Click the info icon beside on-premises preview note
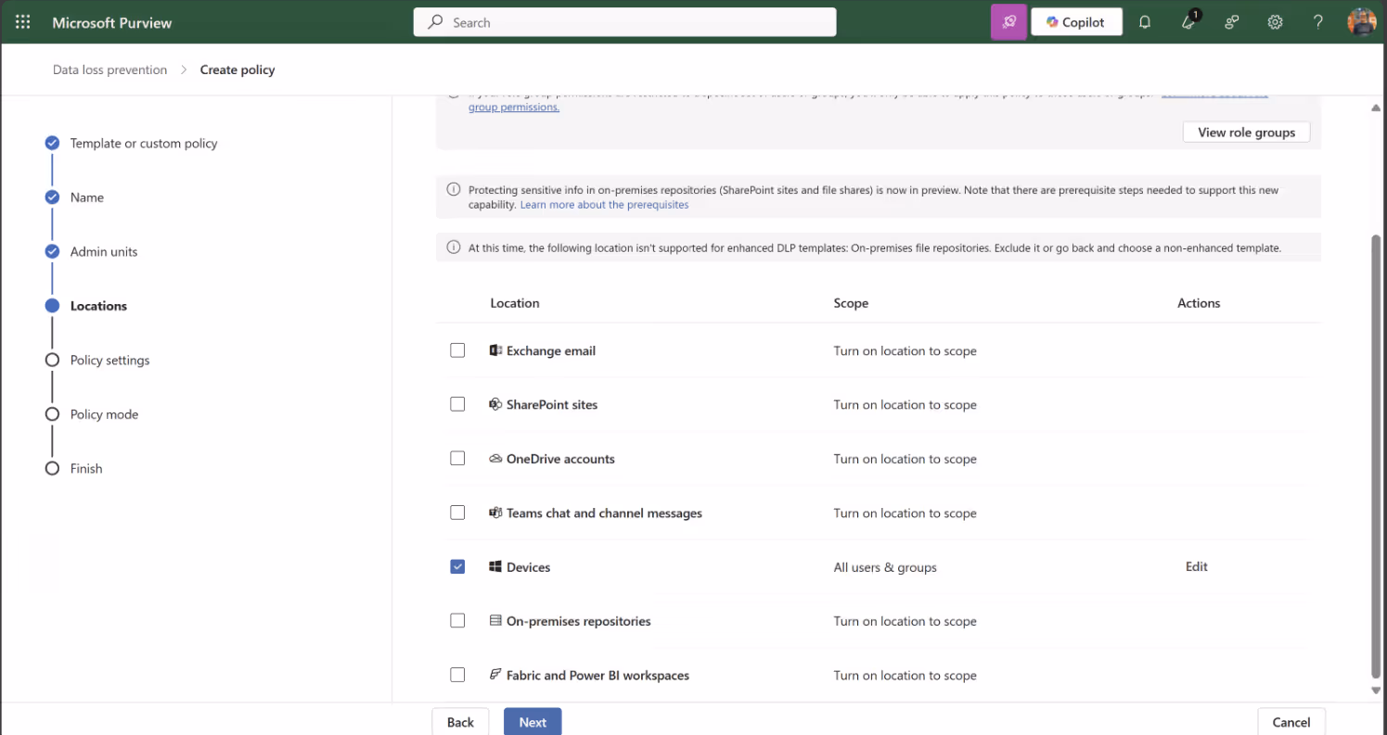This screenshot has height=735, width=1387. point(454,190)
